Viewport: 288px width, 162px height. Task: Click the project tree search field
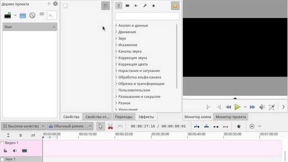[52, 15]
